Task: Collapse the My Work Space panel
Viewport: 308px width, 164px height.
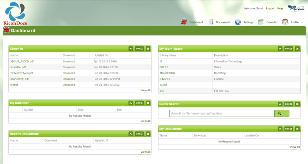Action: (280, 49)
